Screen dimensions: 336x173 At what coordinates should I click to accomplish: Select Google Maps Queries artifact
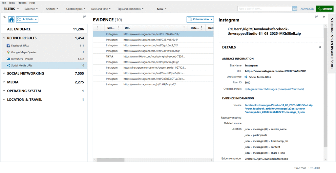[44, 52]
